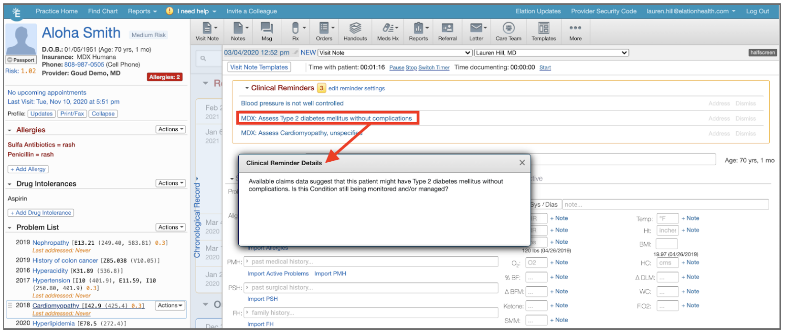Collapse the Allergies section
Viewport: 785px width, 335px height.
point(10,130)
